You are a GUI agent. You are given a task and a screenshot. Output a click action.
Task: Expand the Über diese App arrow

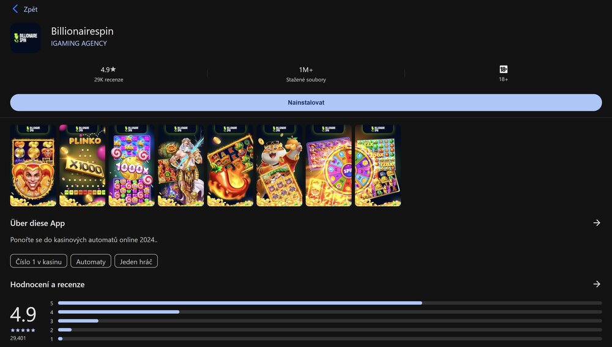597,223
